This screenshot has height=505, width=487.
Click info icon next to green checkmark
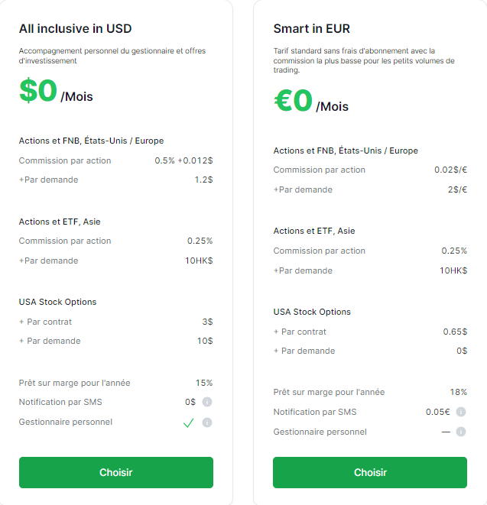pyautogui.click(x=206, y=422)
